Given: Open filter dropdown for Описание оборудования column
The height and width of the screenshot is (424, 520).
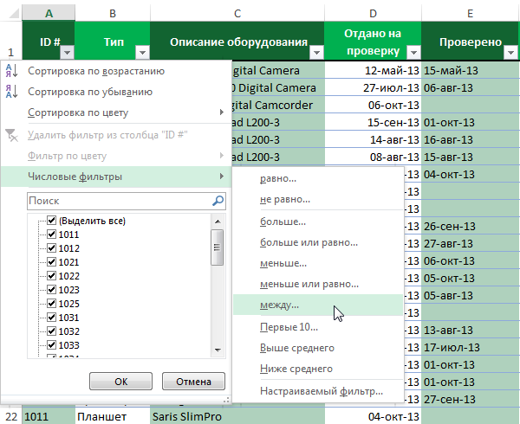Looking at the screenshot, I should (316, 52).
